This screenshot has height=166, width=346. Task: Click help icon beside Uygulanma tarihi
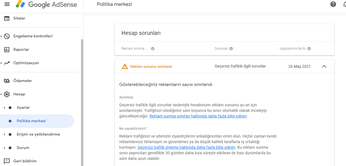click(x=309, y=49)
